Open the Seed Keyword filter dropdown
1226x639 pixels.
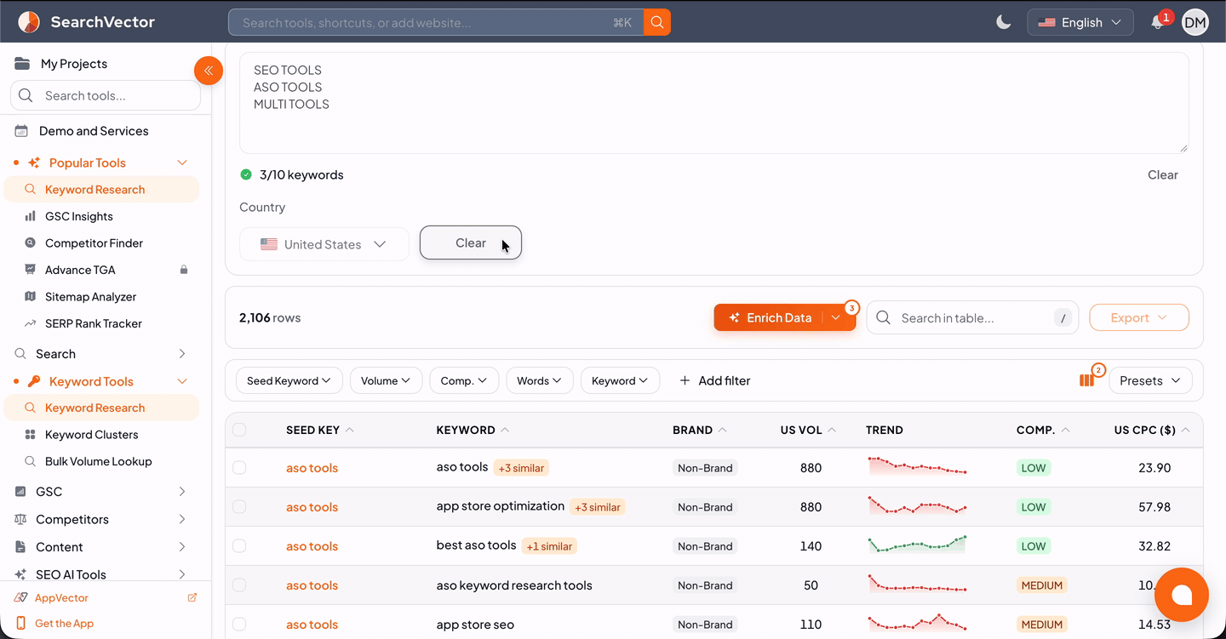coord(289,381)
